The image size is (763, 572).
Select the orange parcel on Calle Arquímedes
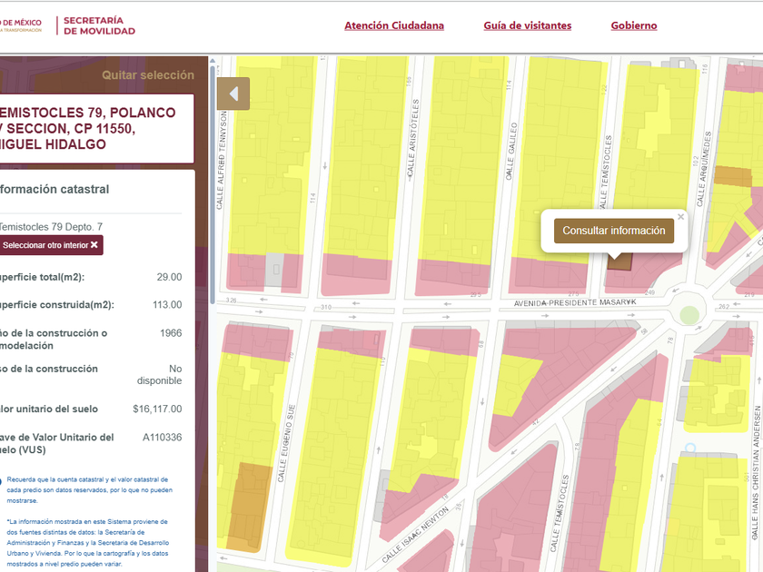pyautogui.click(x=732, y=176)
